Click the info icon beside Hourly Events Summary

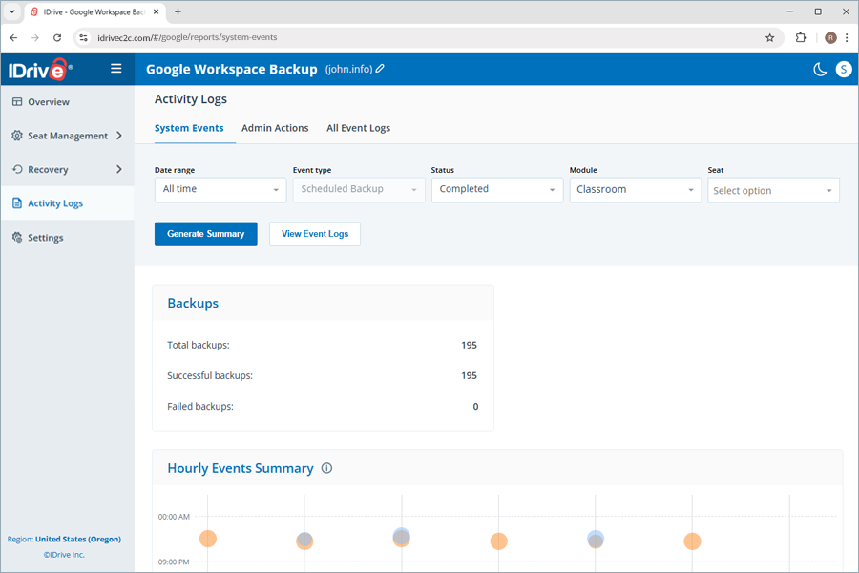pos(327,468)
